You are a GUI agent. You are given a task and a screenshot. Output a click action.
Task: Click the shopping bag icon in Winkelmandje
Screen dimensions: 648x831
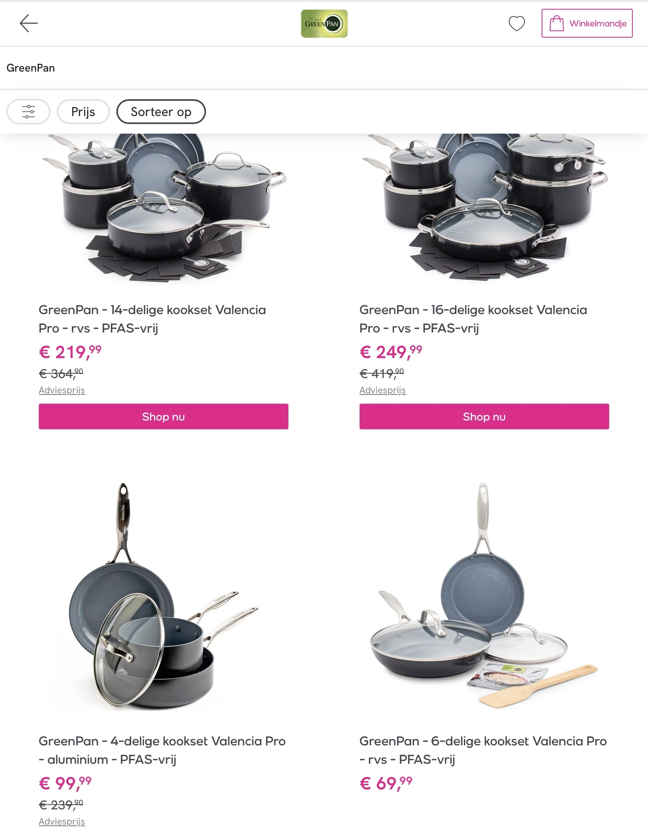[556, 23]
